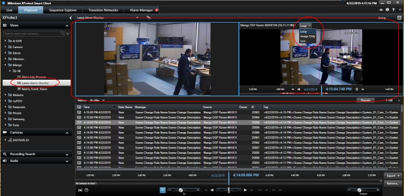This screenshot has height=196, width=404.
Task: Expand the Mobotix folder
Action: [x=5, y=95]
